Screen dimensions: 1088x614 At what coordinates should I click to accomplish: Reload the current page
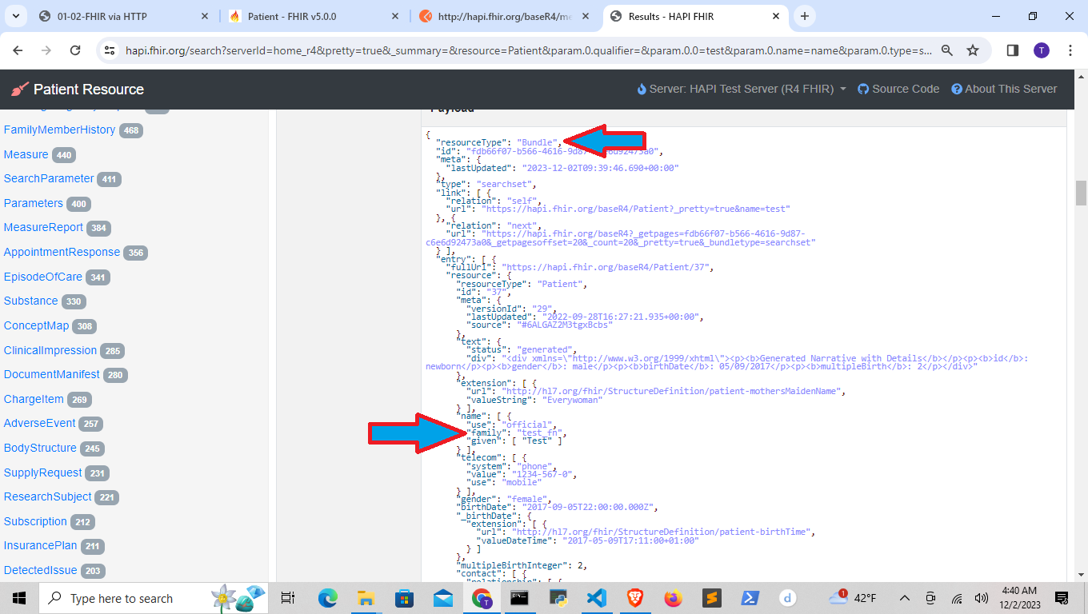[x=75, y=50]
